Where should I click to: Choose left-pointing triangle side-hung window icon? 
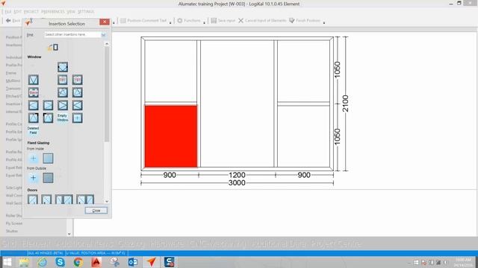click(33, 105)
